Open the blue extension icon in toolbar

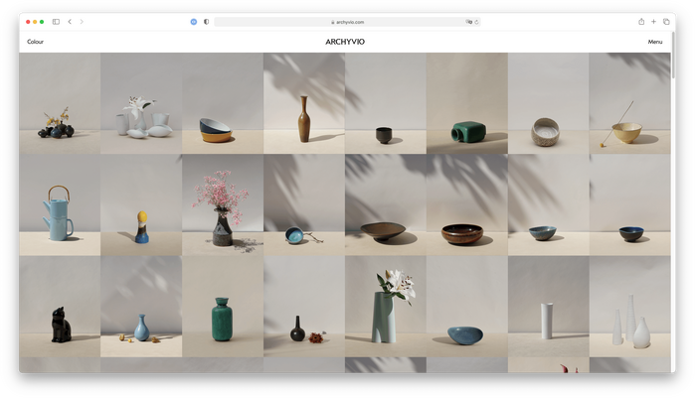pyautogui.click(x=194, y=22)
